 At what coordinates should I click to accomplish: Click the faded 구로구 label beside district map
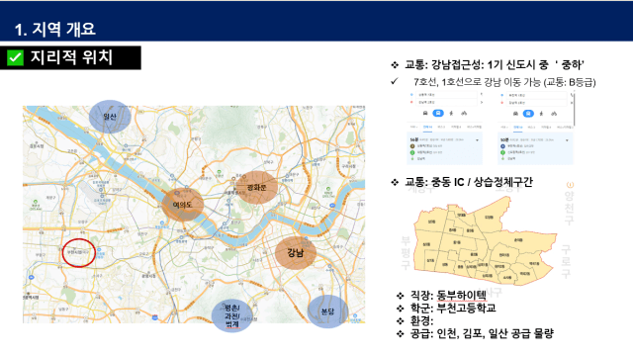(x=566, y=261)
